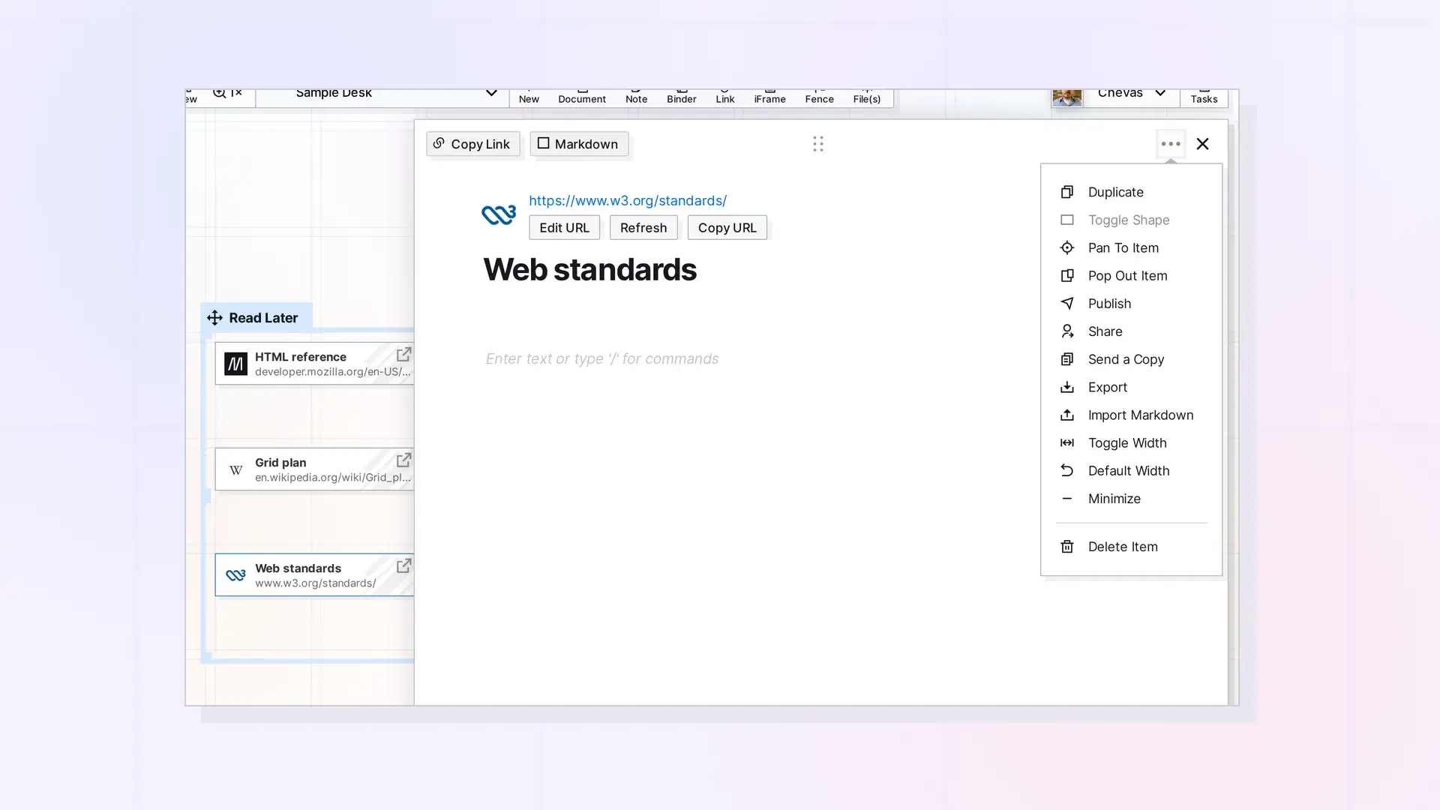Click the Edit URL button
Image resolution: width=1440 pixels, height=810 pixels.
(564, 228)
